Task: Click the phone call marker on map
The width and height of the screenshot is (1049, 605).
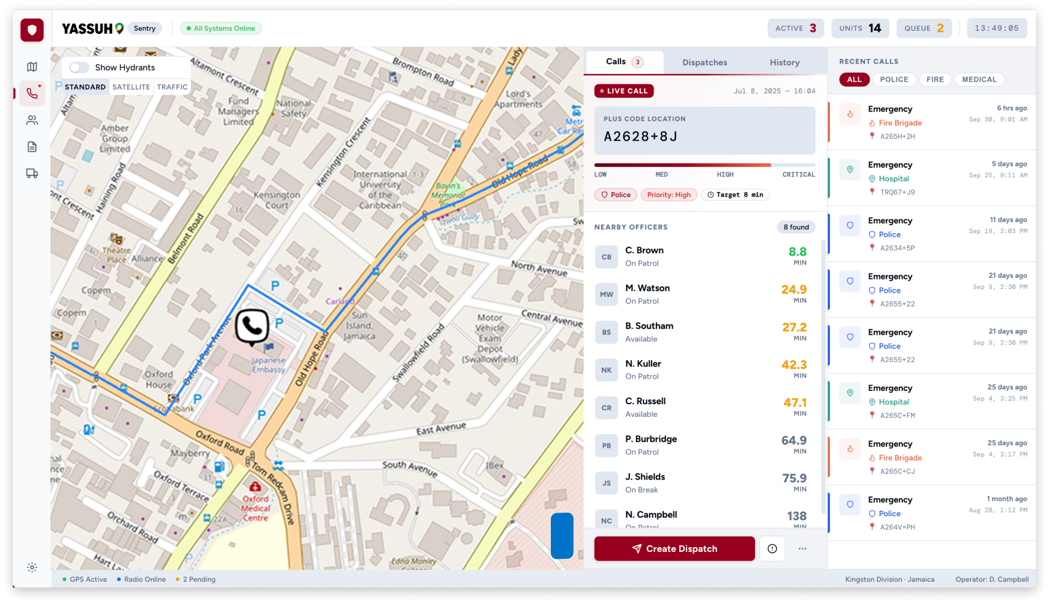Action: 252,326
